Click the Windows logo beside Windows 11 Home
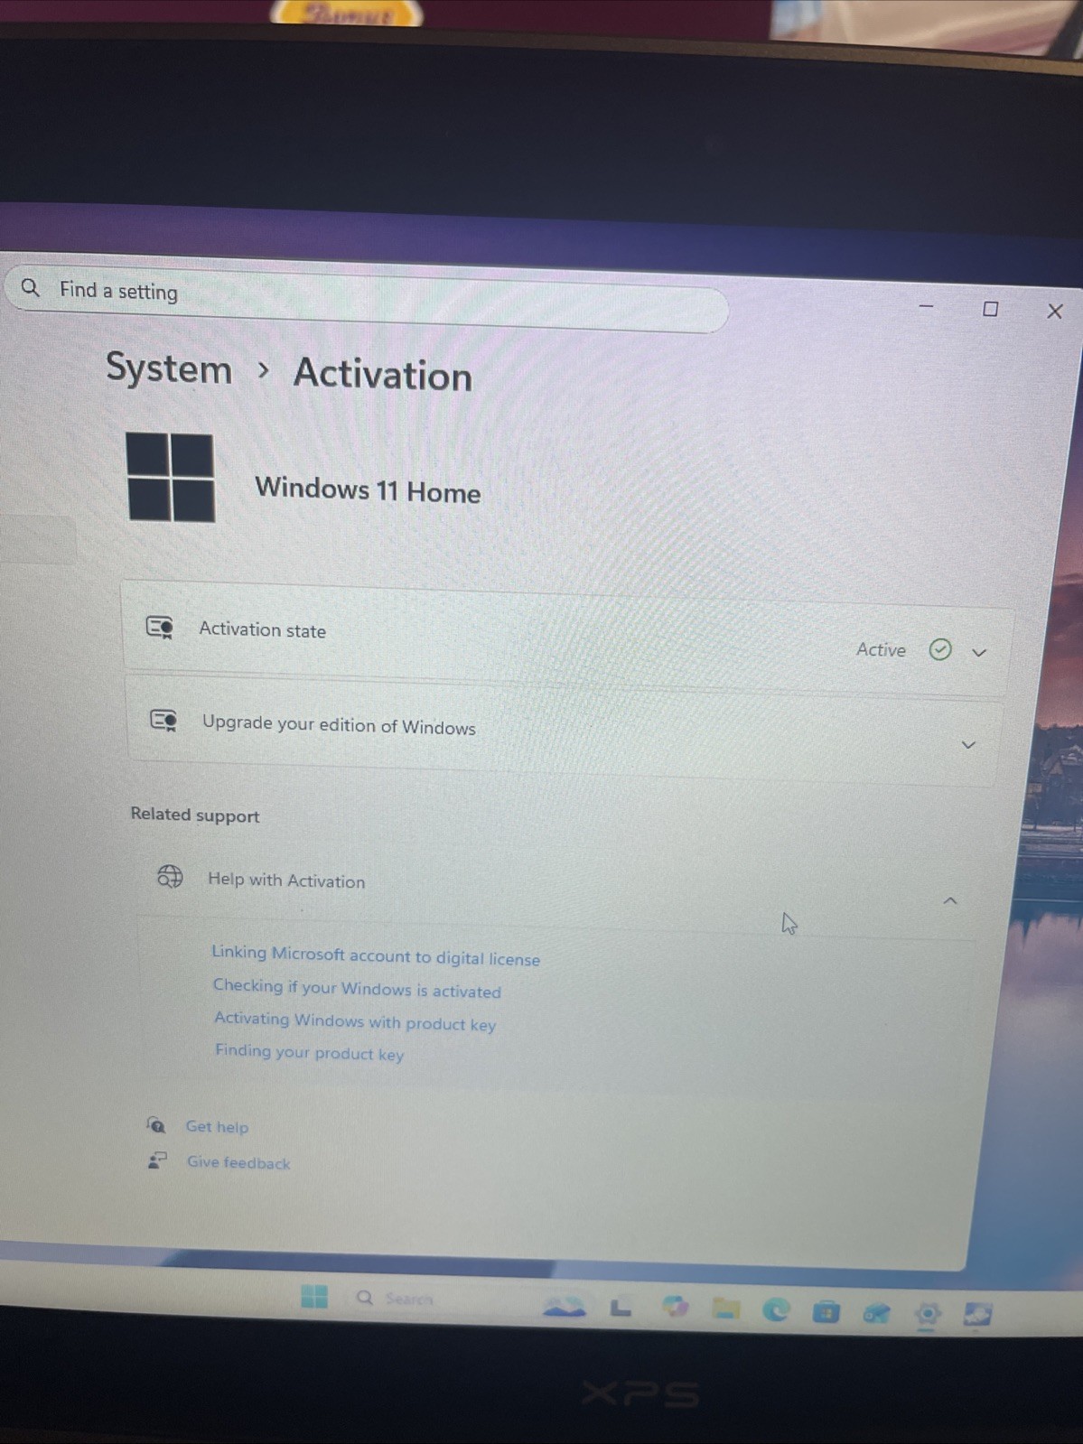 pos(171,477)
